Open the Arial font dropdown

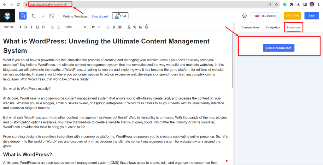tap(76, 27)
